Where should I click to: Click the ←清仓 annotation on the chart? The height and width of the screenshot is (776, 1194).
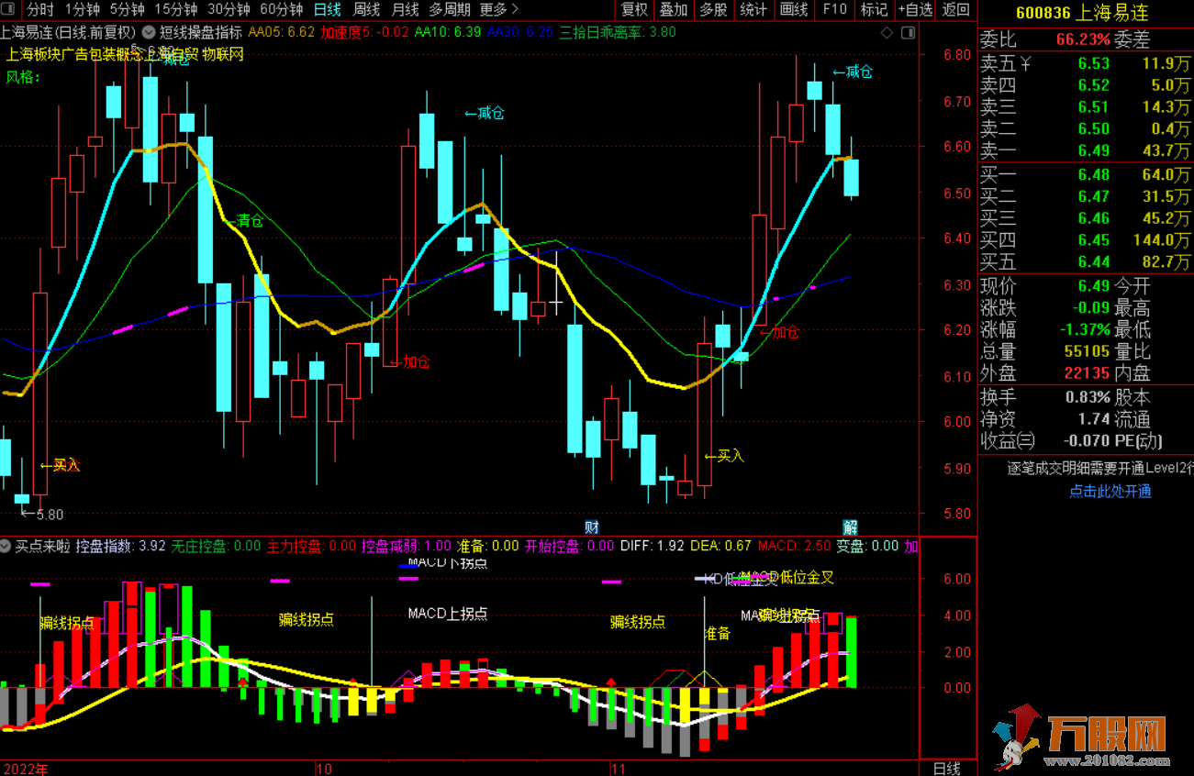coord(244,220)
